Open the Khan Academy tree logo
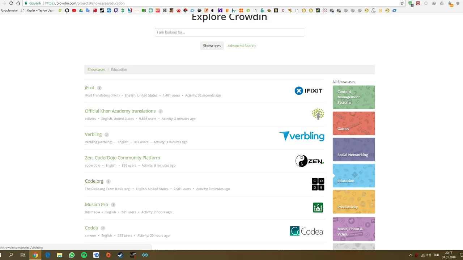This screenshot has width=463, height=260. coord(318,114)
